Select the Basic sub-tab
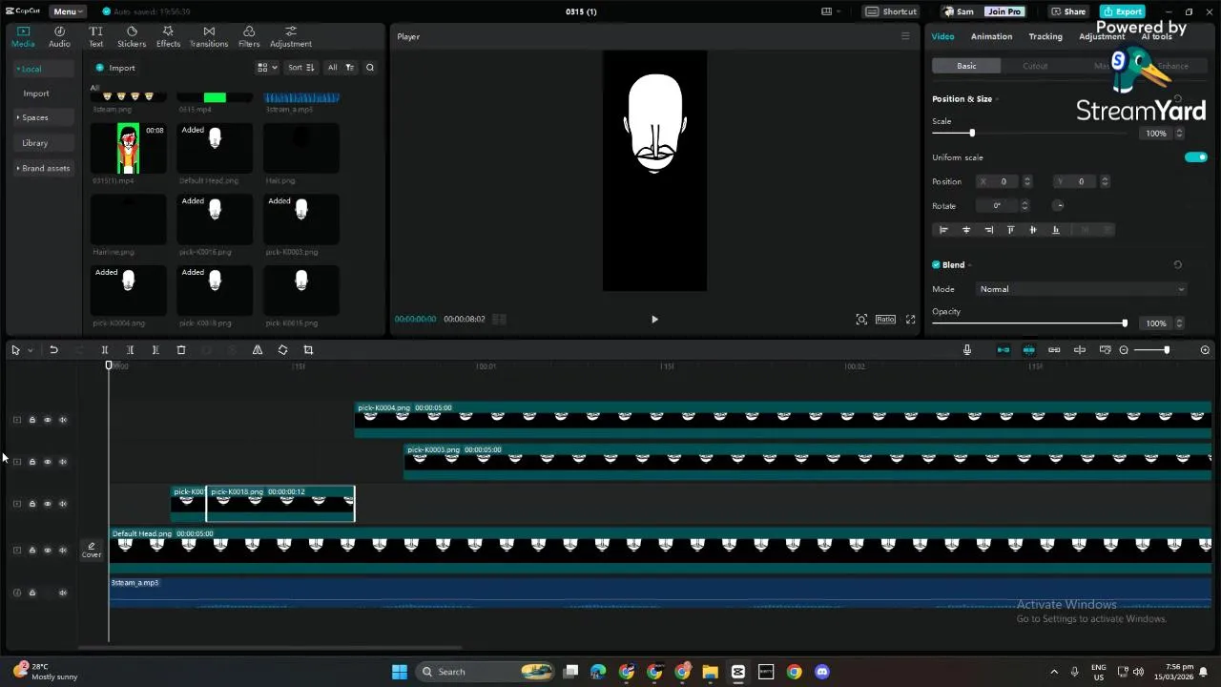 point(966,66)
